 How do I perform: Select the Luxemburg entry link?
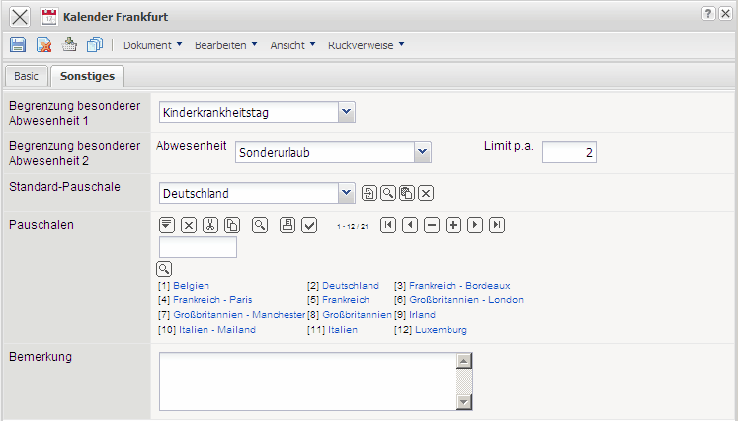click(x=441, y=329)
